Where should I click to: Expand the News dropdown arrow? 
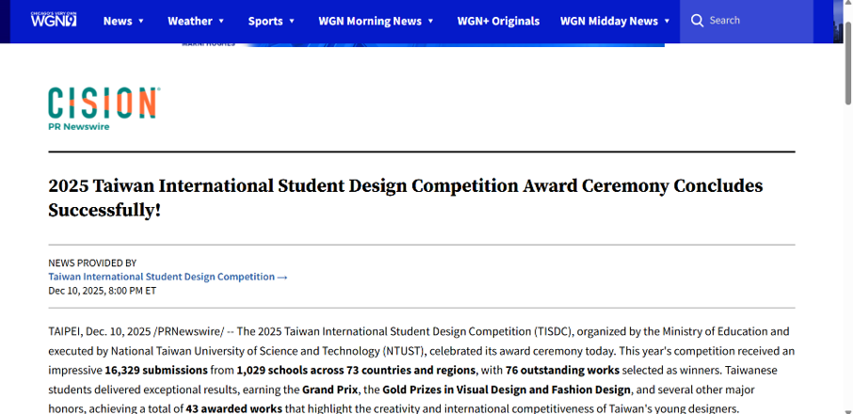tap(141, 21)
